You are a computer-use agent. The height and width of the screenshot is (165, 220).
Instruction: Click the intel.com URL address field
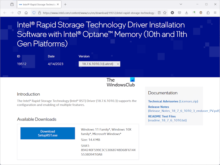[99, 13]
